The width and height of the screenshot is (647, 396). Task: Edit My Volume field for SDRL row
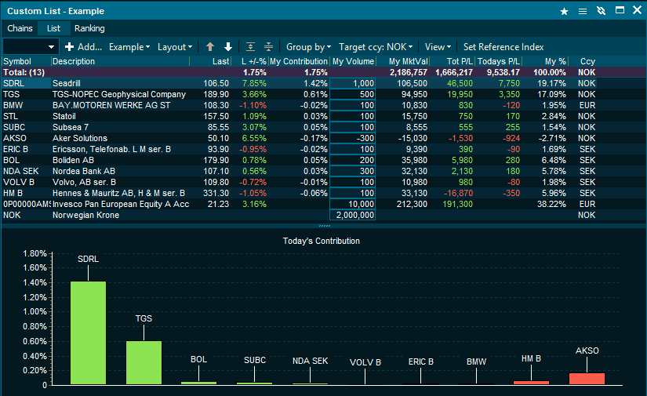pos(353,83)
